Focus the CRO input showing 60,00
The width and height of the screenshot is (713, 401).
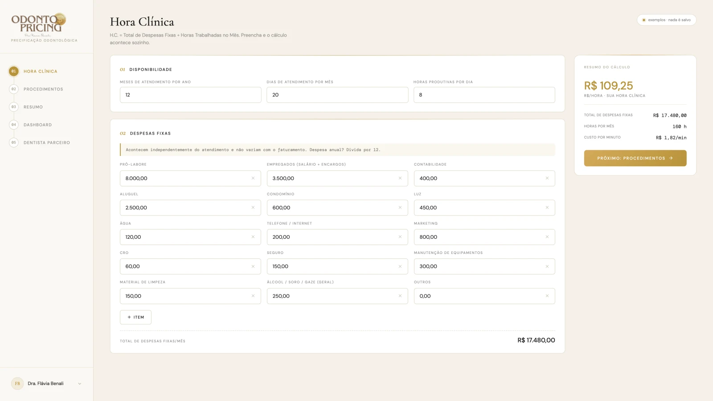190,266
